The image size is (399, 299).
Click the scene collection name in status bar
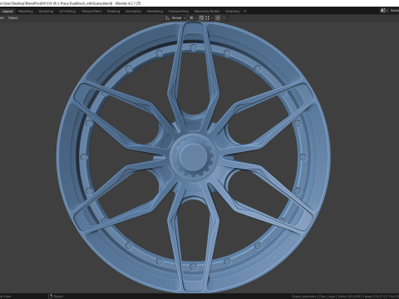[x=303, y=297]
